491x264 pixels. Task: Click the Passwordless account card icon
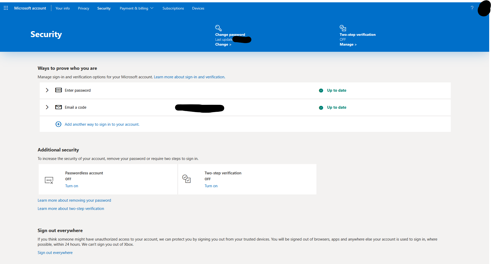point(49,180)
